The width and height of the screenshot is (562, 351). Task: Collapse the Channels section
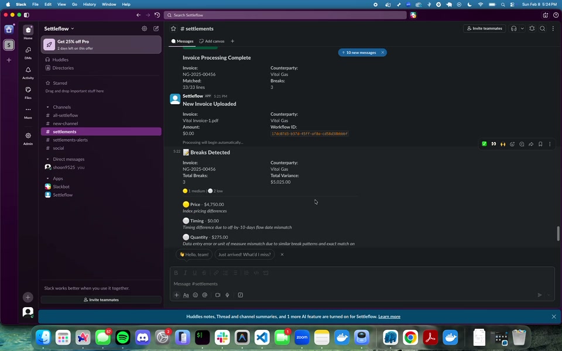click(x=48, y=107)
